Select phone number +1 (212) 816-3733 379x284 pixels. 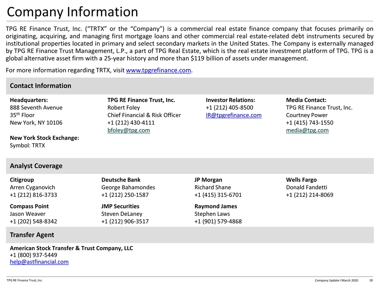(x=33, y=195)
